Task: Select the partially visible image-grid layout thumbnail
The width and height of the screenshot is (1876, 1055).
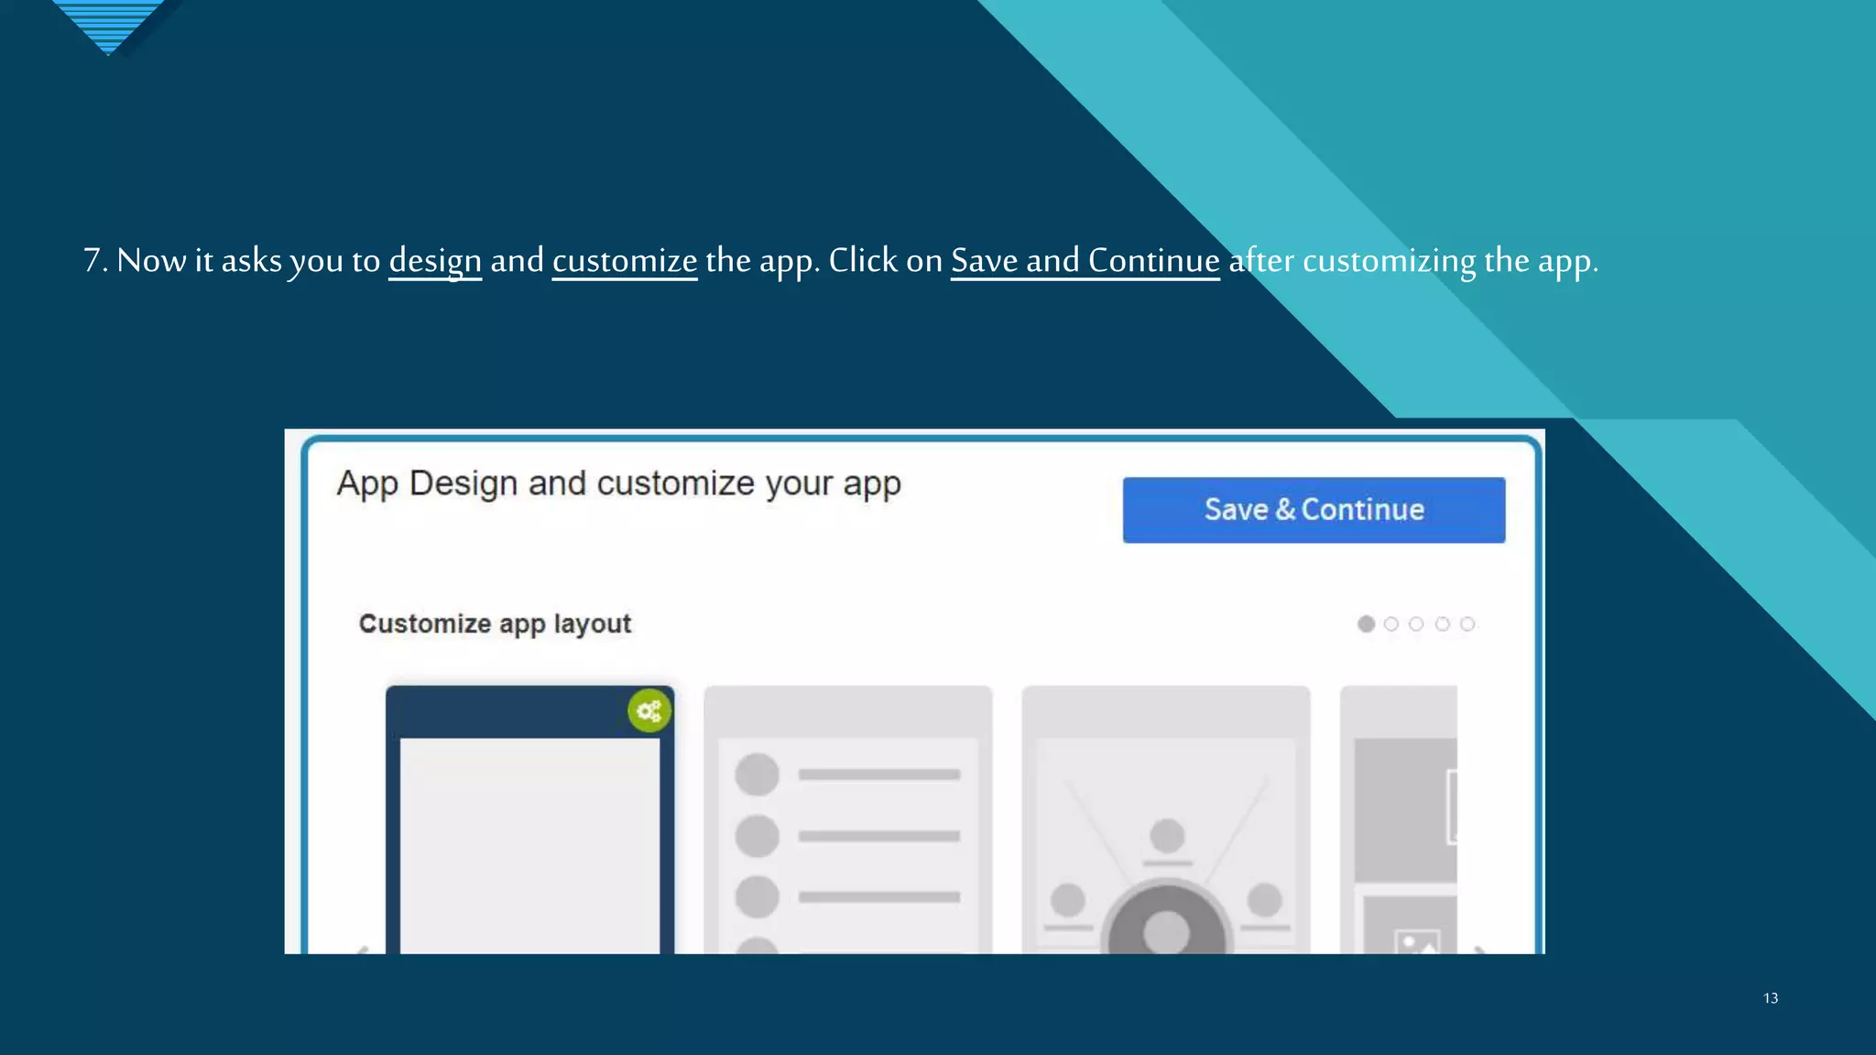Action: [x=1398, y=820]
